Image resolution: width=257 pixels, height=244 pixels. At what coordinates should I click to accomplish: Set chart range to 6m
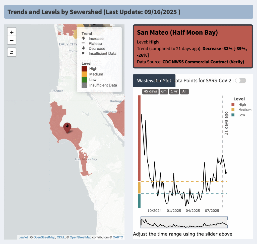(164, 91)
